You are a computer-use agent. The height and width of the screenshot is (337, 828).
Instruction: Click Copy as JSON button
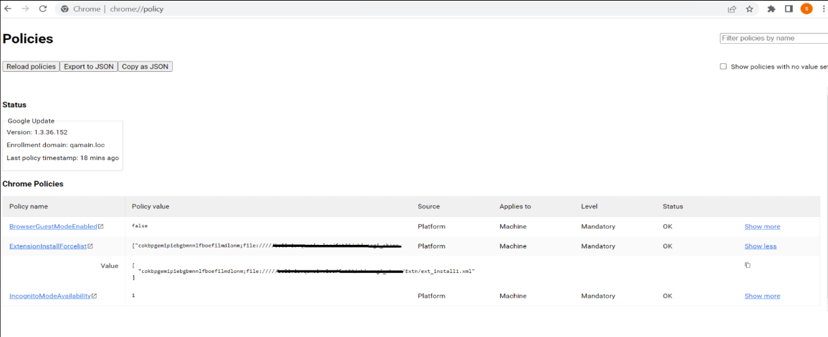pyautogui.click(x=145, y=67)
